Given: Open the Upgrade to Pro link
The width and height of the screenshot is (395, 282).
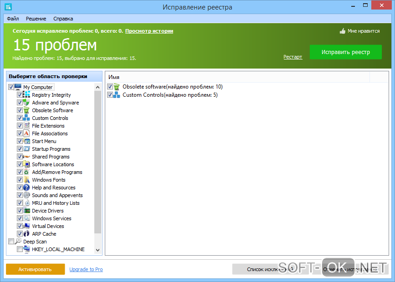Looking at the screenshot, I should pos(86,269).
